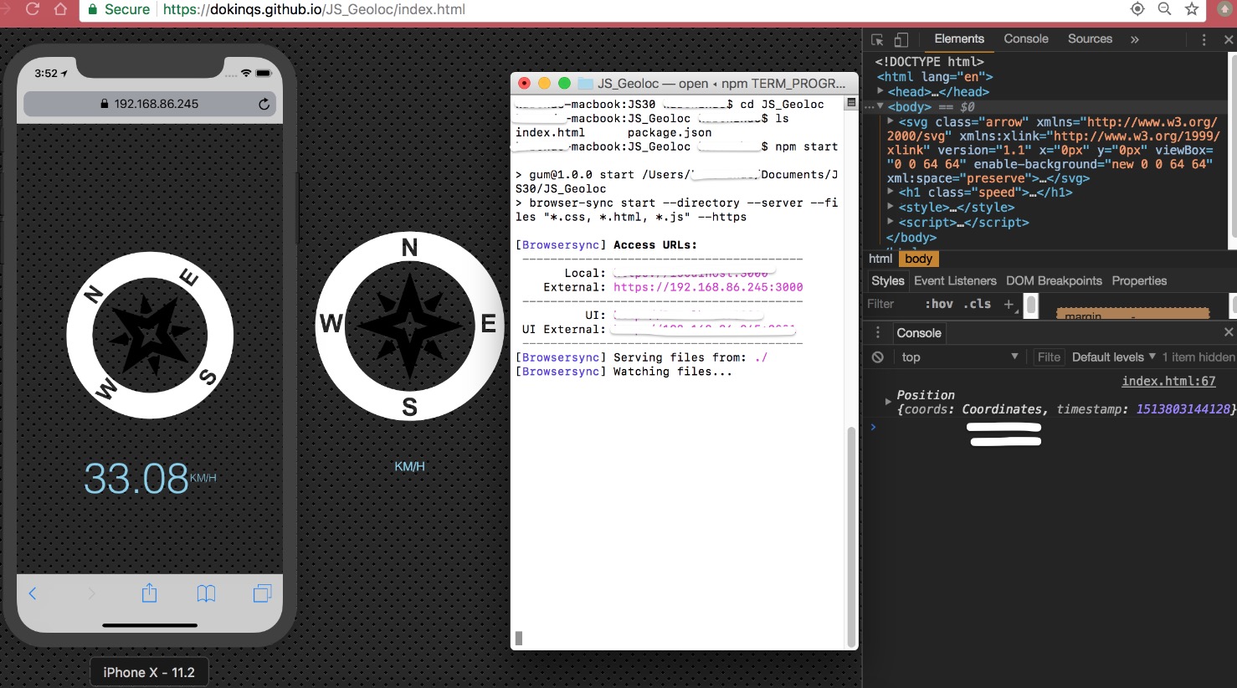Tap the Safari forward arrow on iPhone
1237x688 pixels.
tap(91, 593)
